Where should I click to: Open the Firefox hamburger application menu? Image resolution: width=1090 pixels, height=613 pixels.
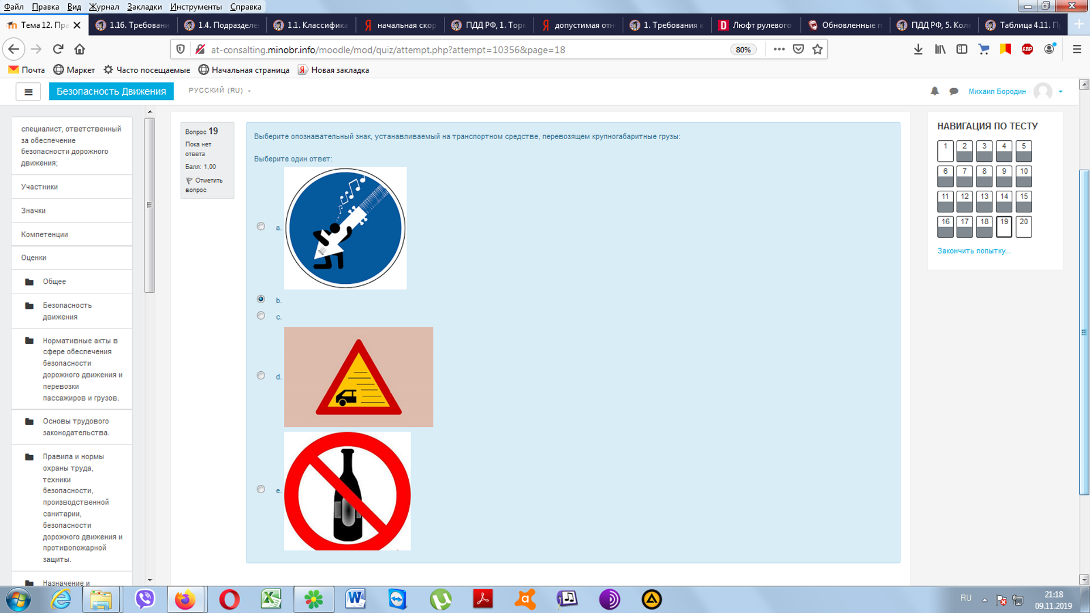tap(1077, 49)
